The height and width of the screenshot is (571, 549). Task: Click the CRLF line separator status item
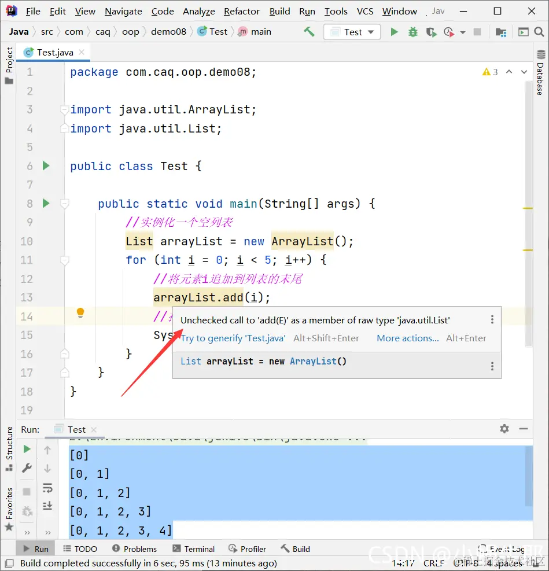(433, 563)
